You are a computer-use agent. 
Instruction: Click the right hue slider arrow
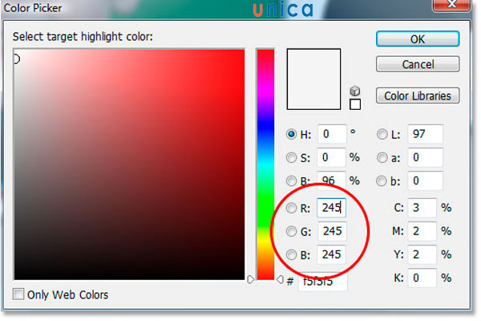[280, 279]
